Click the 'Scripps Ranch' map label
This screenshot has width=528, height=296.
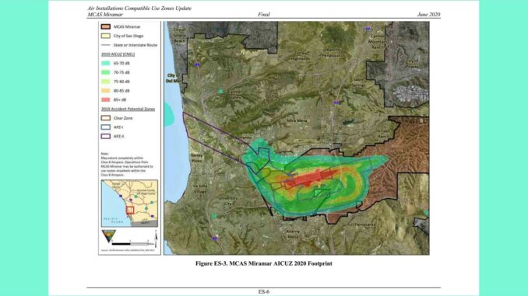[384, 134]
